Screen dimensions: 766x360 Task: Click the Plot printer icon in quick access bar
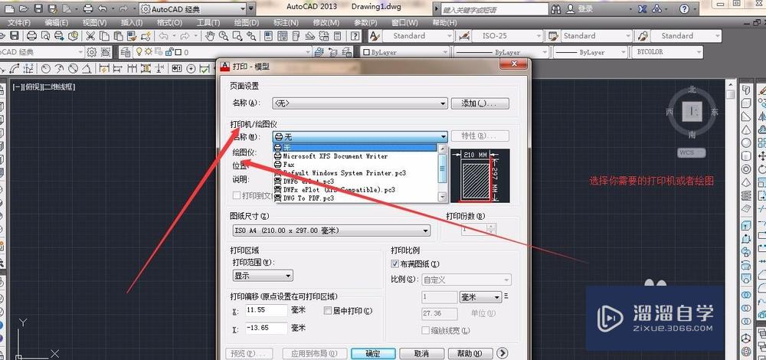[x=88, y=8]
